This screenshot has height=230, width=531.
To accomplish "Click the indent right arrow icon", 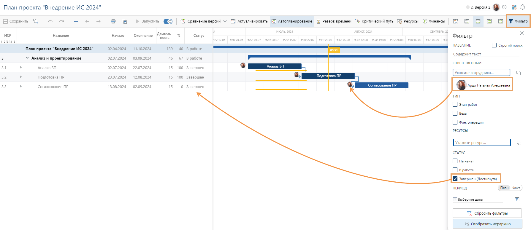I will pos(98,21).
